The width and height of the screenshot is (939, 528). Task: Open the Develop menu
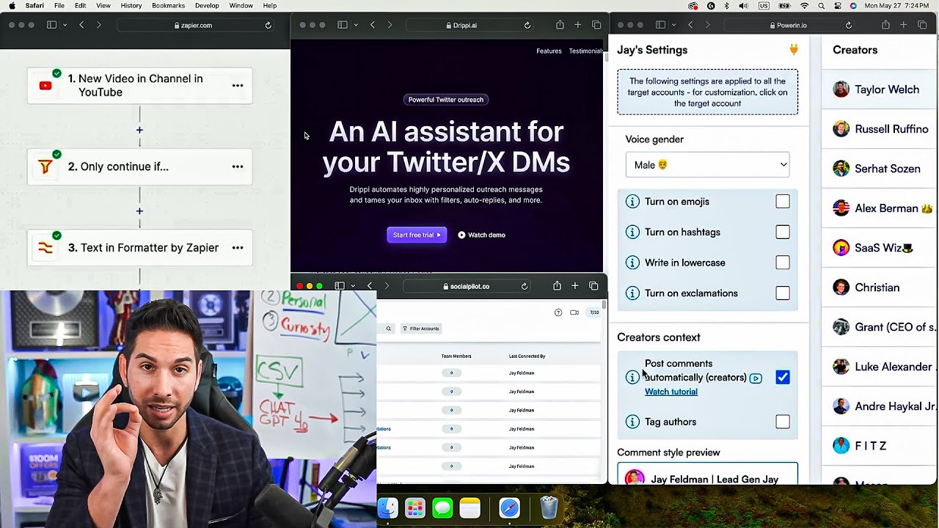(207, 6)
